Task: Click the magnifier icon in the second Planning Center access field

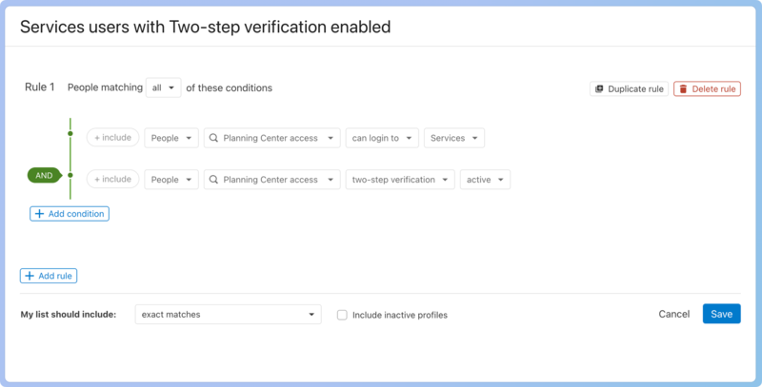Action: [213, 179]
